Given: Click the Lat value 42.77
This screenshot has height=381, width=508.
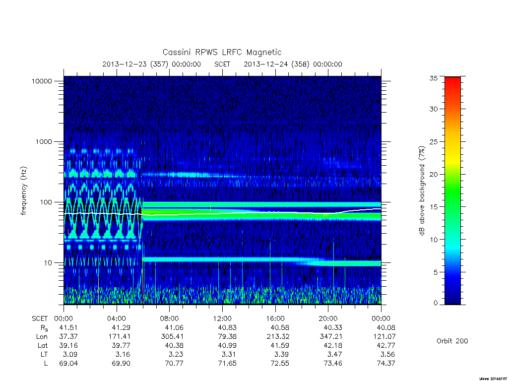Looking at the screenshot, I should point(386,346).
